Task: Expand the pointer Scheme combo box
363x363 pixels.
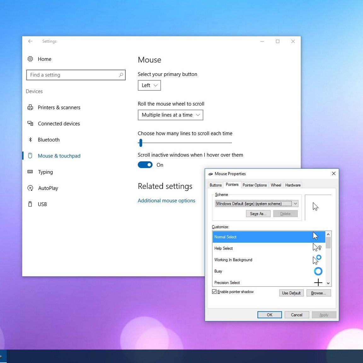Action: [x=256, y=204]
